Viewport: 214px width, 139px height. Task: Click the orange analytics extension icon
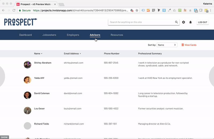148,10
